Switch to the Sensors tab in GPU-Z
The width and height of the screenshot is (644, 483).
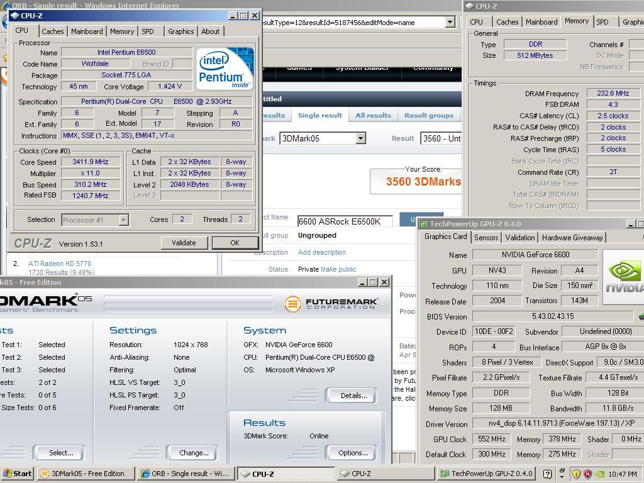pyautogui.click(x=486, y=237)
